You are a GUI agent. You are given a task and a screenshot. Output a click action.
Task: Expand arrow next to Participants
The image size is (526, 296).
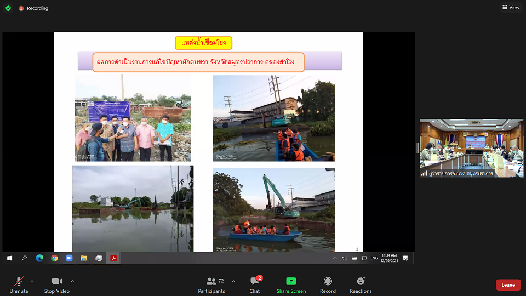233,281
